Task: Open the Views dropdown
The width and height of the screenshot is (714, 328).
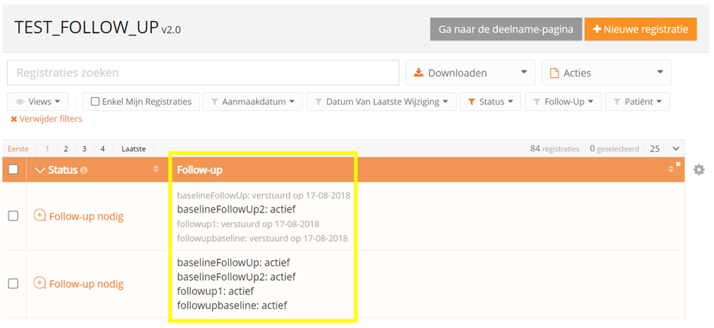Action: (38, 101)
